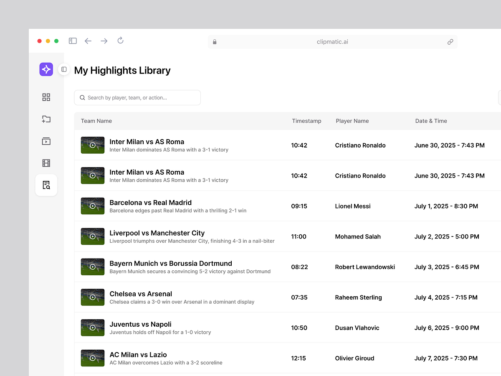Open the AC Milan vs Lazio title
This screenshot has width=501, height=376.
pyautogui.click(x=138, y=355)
